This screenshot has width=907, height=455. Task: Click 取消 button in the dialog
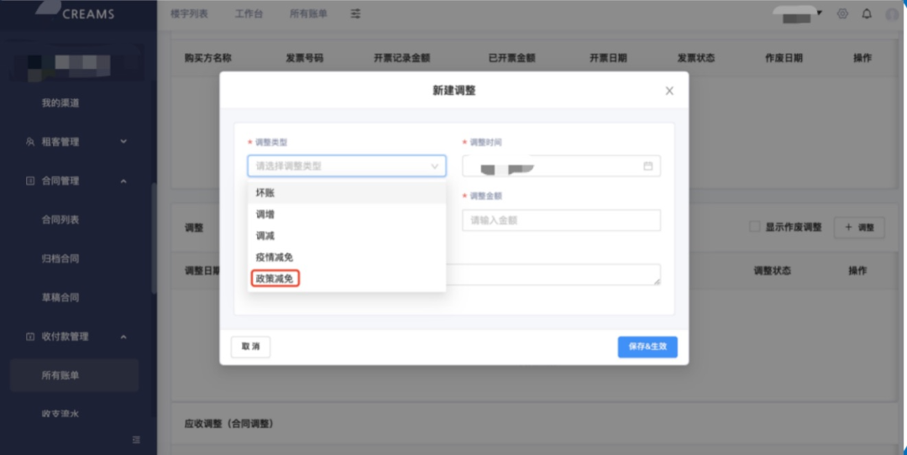[x=250, y=347]
